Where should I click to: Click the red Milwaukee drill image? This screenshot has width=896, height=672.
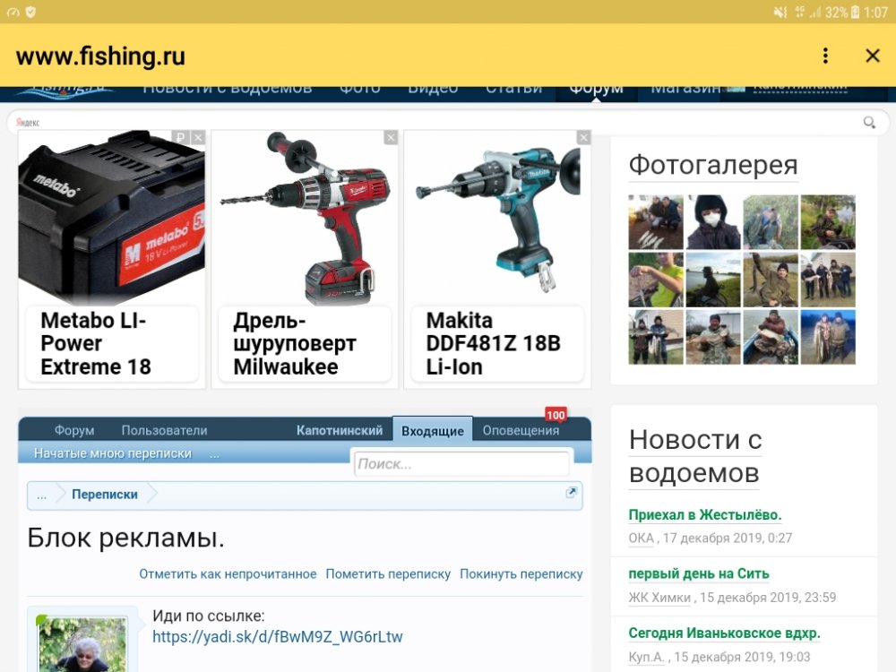305,217
